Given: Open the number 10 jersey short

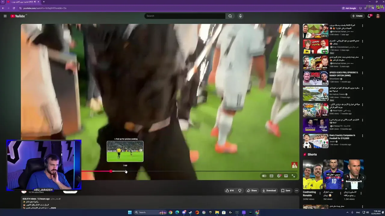Looking at the screenshot, I should pos(333,174).
